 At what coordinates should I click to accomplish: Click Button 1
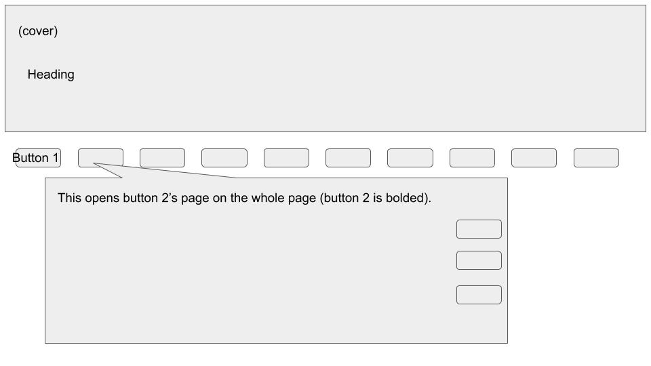pos(38,158)
